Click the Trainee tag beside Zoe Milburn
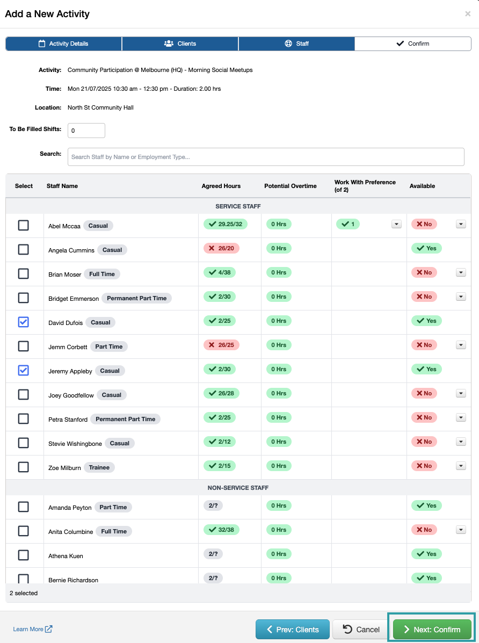The width and height of the screenshot is (479, 643). 99,467
